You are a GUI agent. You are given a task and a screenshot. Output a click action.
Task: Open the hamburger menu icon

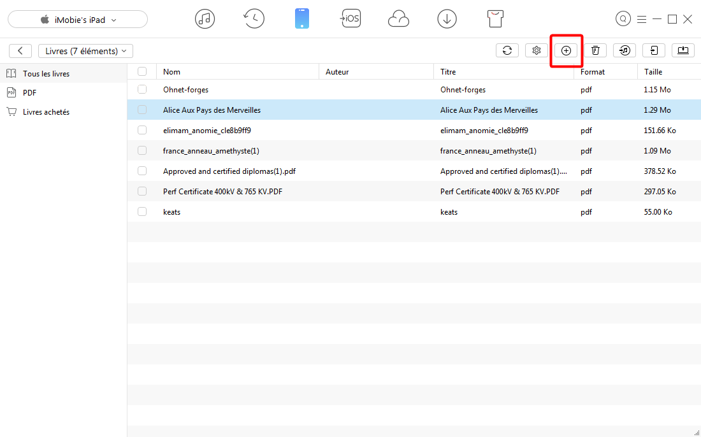[642, 19]
